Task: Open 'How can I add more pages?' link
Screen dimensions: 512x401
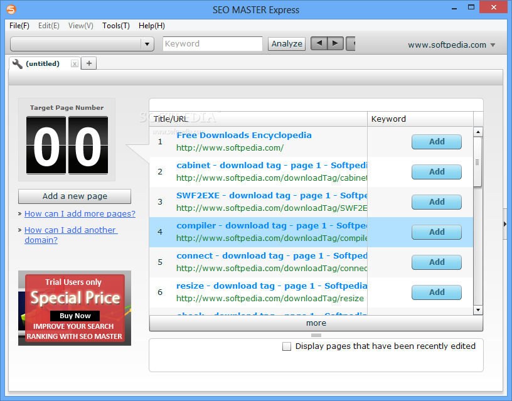Action: click(x=80, y=213)
